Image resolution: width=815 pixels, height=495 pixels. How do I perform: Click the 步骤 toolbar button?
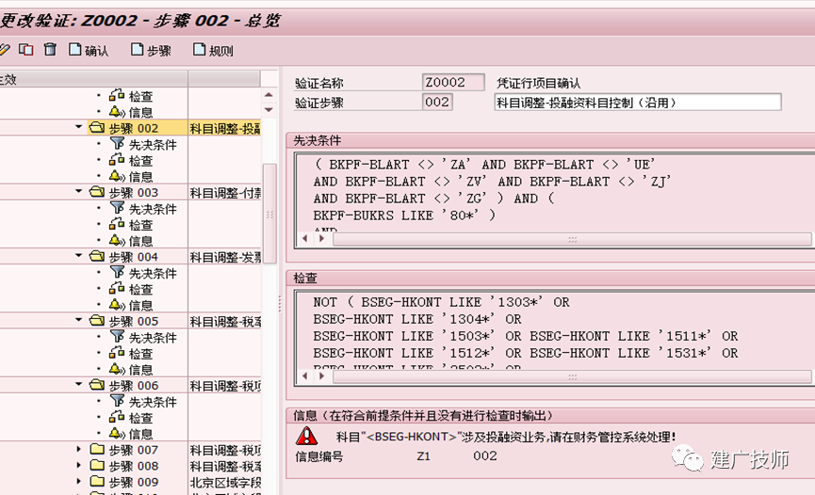click(x=152, y=50)
